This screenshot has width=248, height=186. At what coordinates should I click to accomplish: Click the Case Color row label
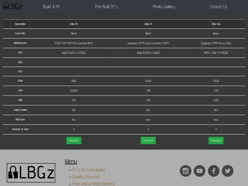click(20, 34)
